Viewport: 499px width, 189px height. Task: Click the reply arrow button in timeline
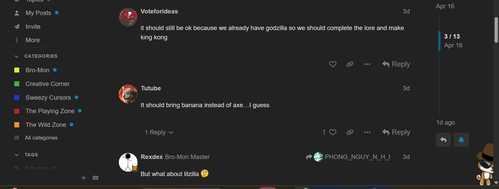click(x=443, y=140)
